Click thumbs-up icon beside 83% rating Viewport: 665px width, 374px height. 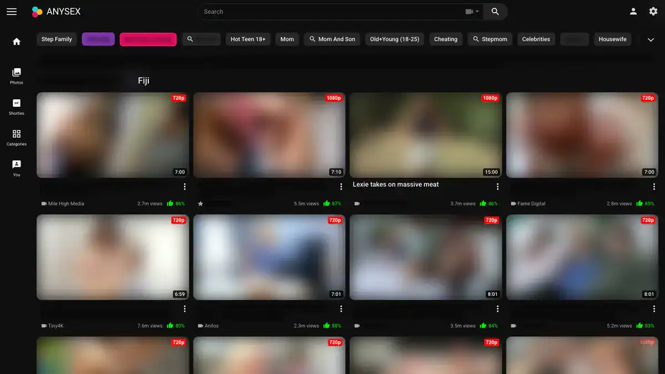coord(640,325)
